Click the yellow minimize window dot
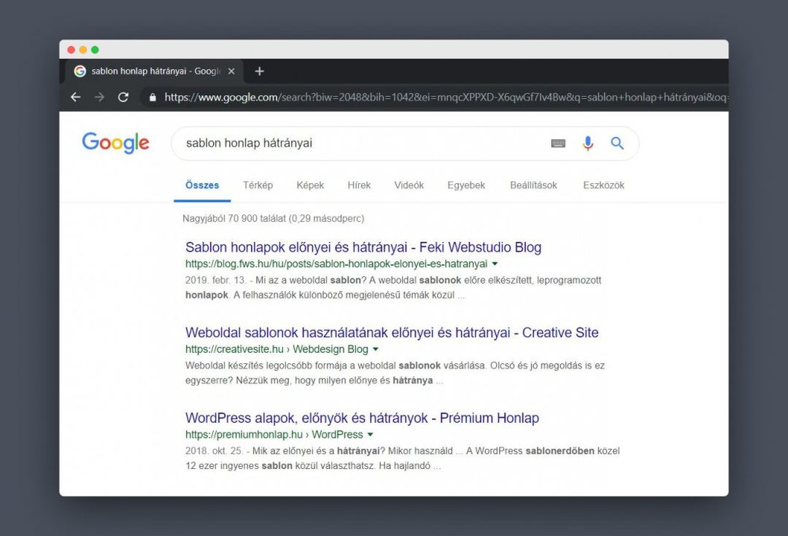 [83, 50]
